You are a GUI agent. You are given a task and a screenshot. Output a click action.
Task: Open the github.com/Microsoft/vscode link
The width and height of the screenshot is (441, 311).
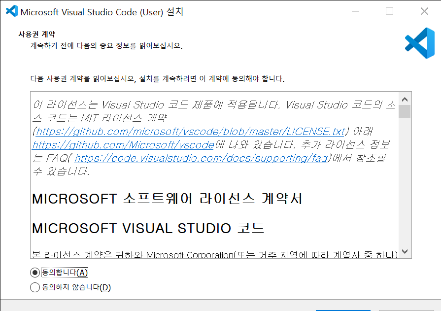[123, 145]
